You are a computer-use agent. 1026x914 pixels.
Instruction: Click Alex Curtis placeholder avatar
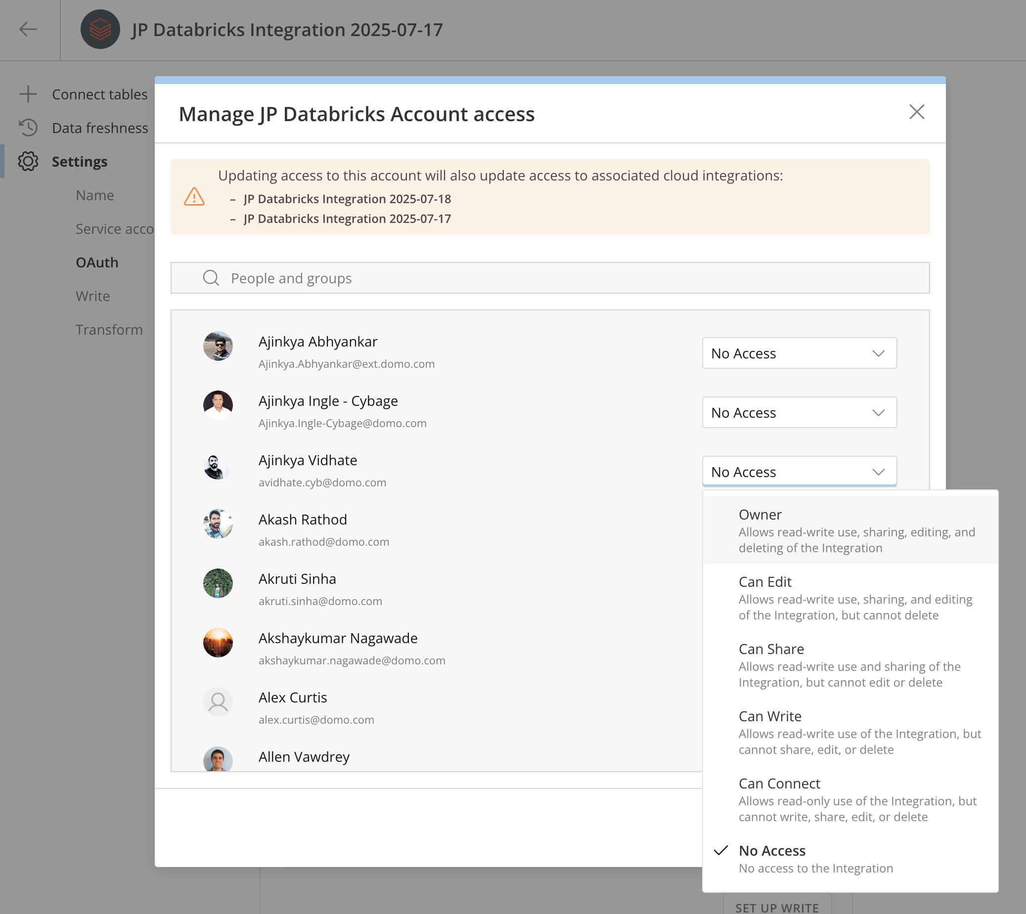(x=218, y=701)
